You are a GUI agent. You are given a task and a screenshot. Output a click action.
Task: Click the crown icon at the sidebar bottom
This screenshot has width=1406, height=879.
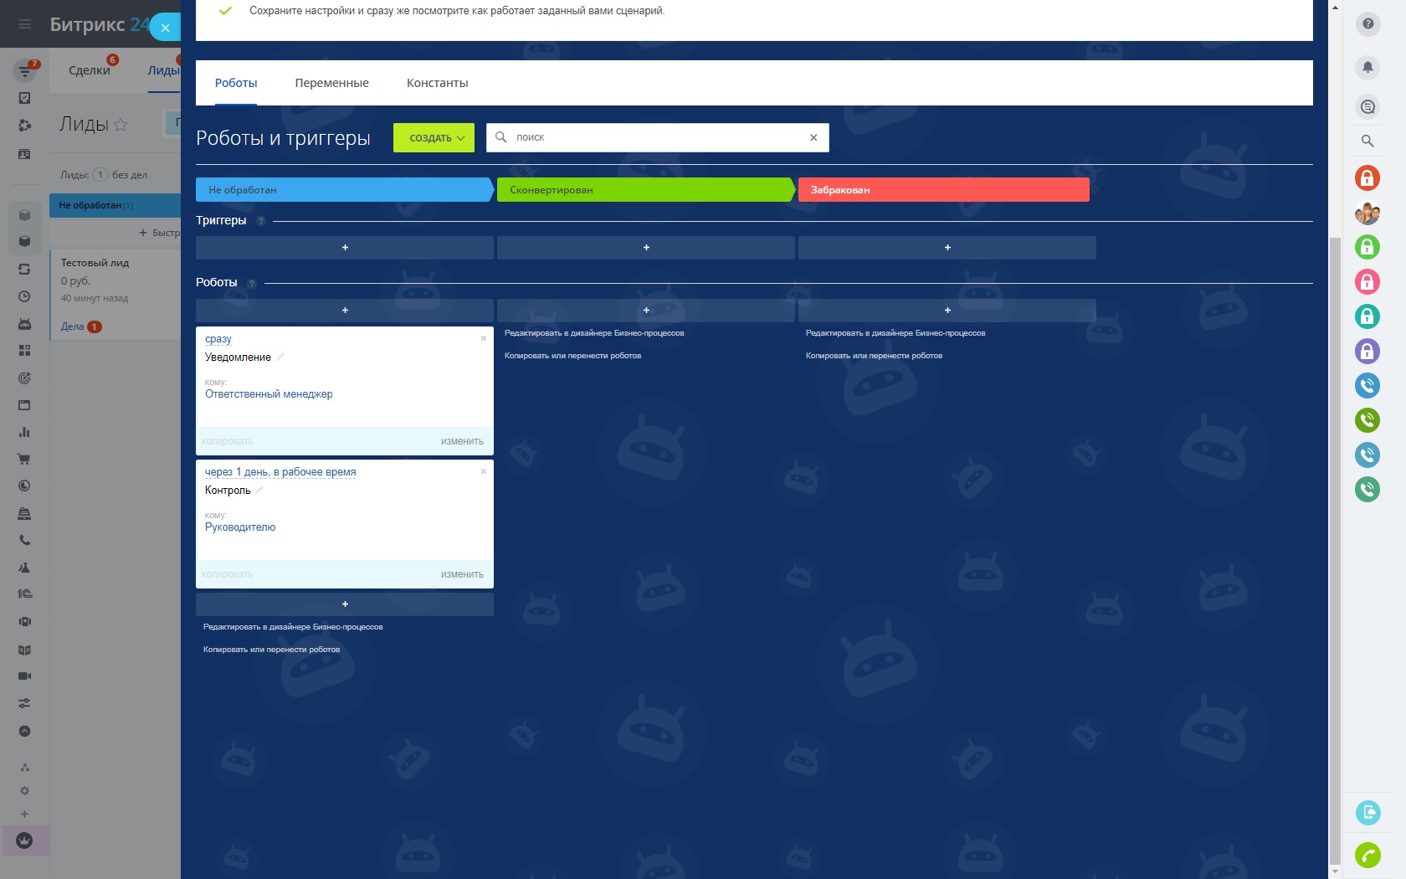pos(25,840)
